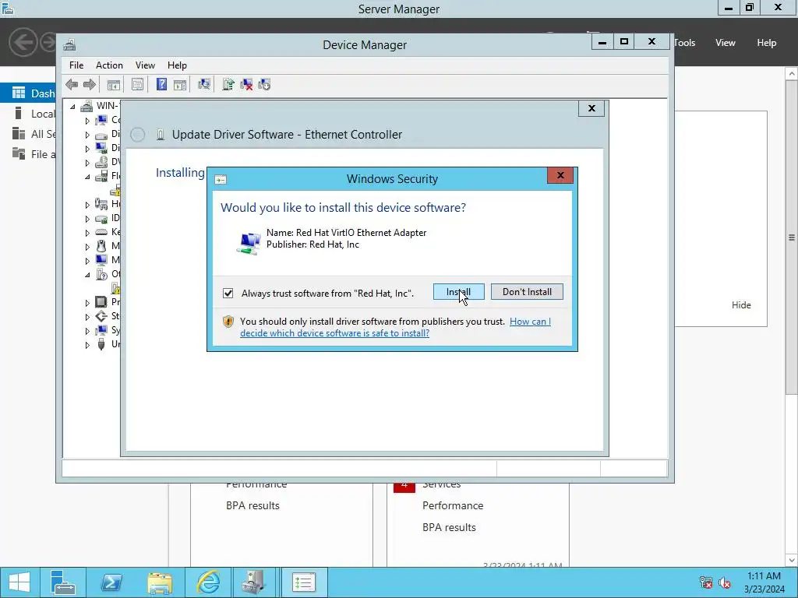Screen dimensions: 798x598
Task: Select the Monitors icon in device tree
Action: (101, 260)
